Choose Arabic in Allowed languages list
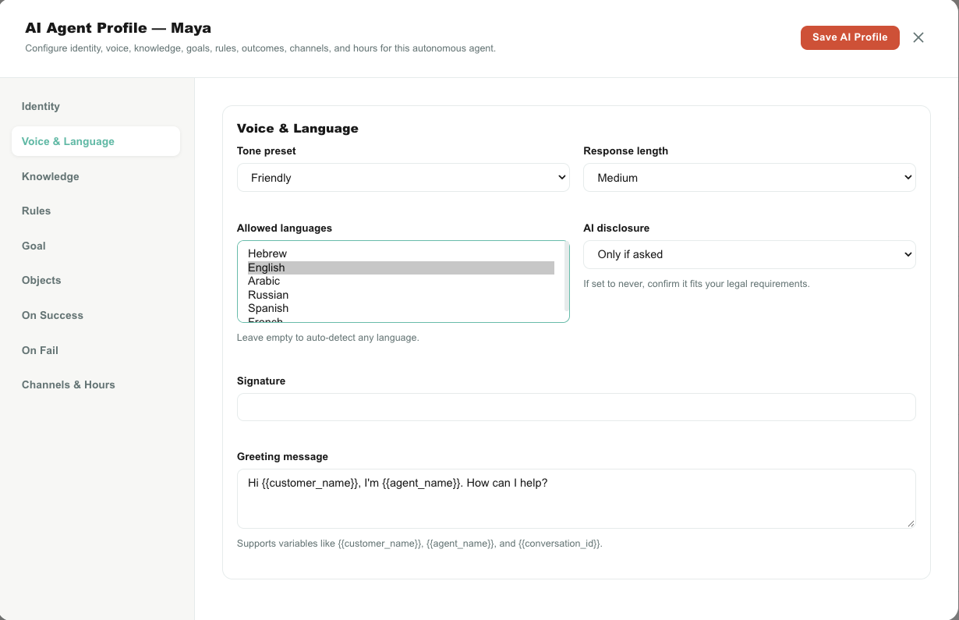The width and height of the screenshot is (959, 620). (x=401, y=281)
